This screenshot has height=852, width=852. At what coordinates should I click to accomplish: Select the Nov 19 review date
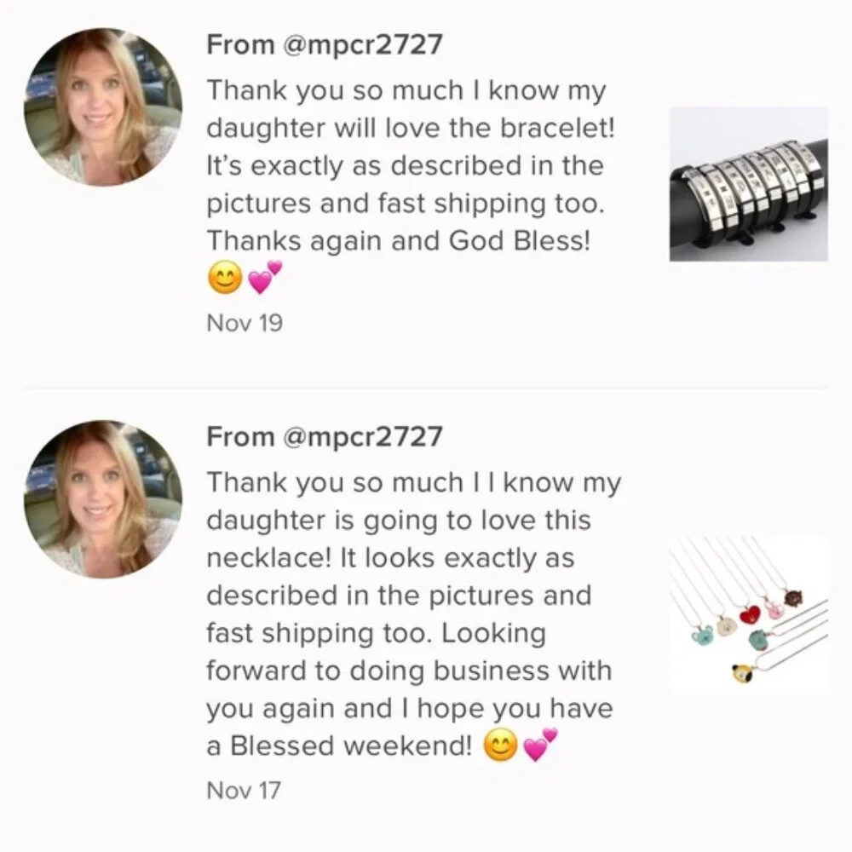pyautogui.click(x=245, y=323)
